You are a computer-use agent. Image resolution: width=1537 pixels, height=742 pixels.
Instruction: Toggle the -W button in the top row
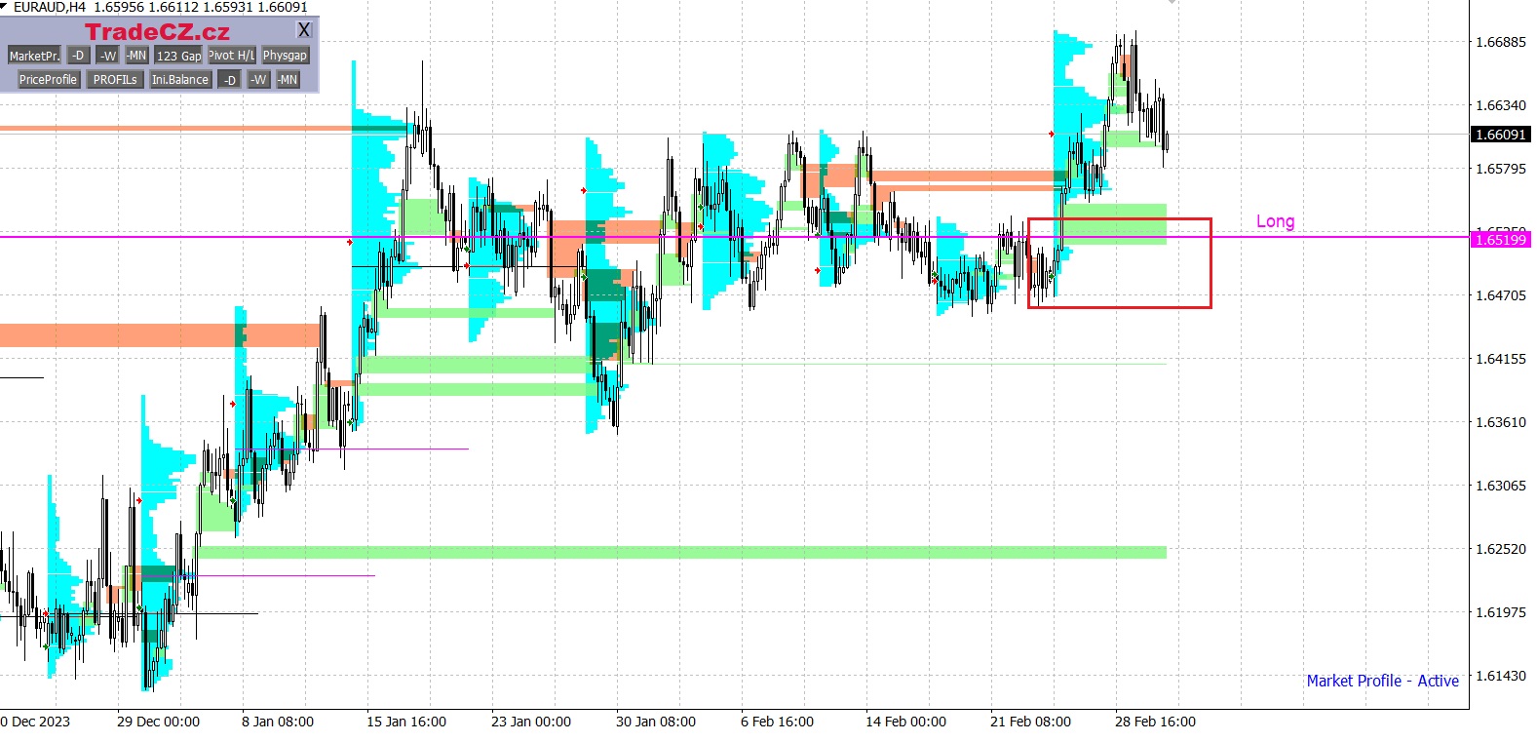108,56
